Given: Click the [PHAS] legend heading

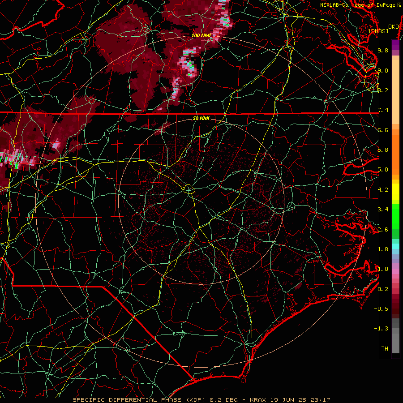Looking at the screenshot, I should 378,31.
